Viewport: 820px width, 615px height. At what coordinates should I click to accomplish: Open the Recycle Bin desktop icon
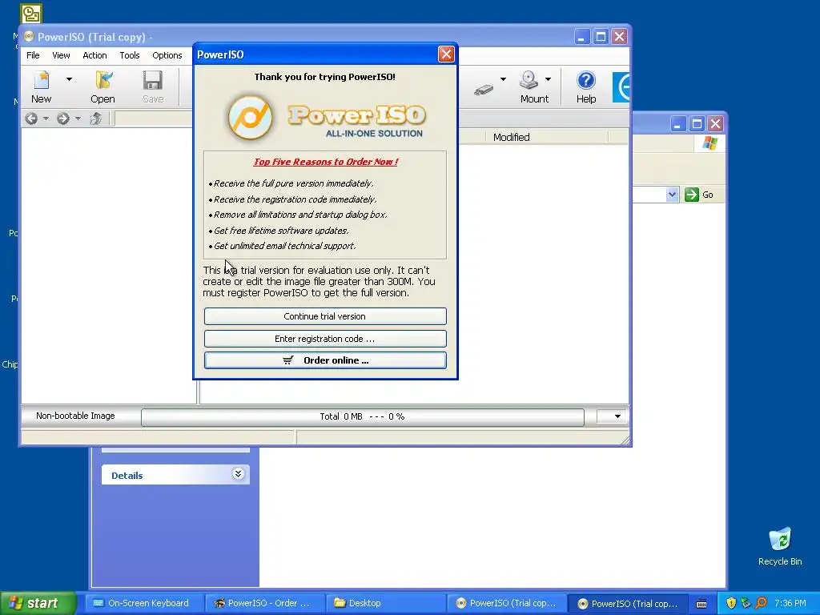click(780, 546)
